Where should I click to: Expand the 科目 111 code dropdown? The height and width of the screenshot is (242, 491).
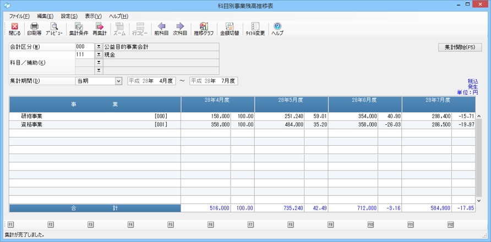coord(99,55)
